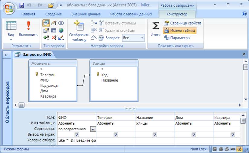Select the Конструктор ribbon tab
249x153 pixels.
pos(177,14)
